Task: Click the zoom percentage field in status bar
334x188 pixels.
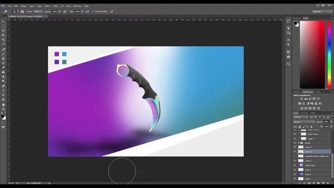Action: click(11, 183)
